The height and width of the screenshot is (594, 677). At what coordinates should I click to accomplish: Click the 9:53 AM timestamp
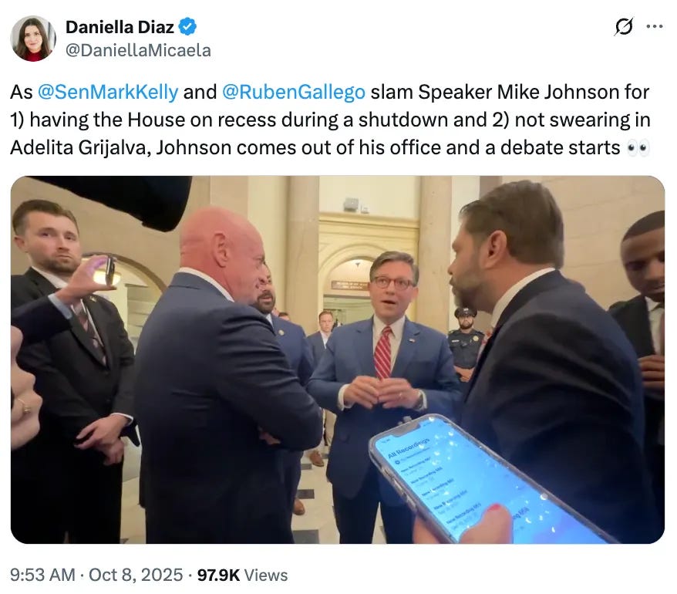pyautogui.click(x=42, y=575)
